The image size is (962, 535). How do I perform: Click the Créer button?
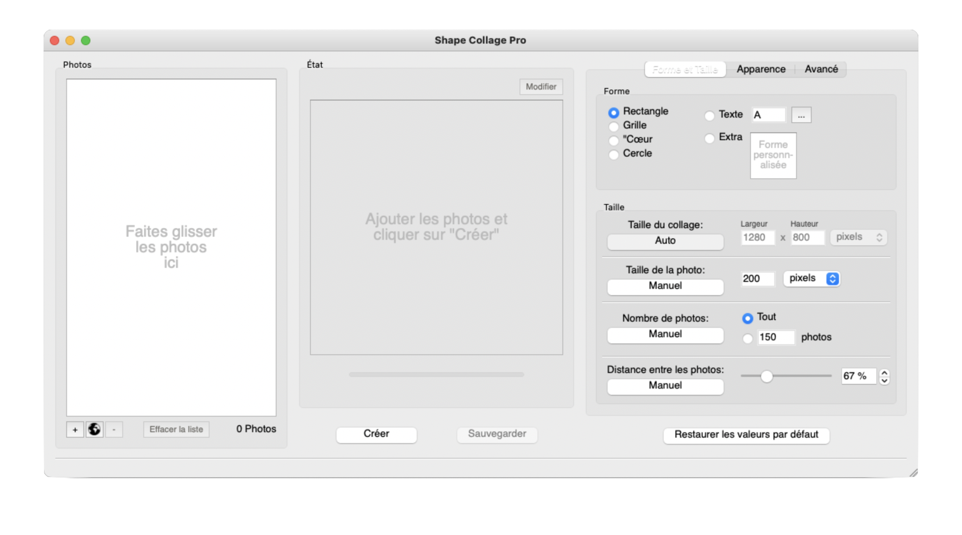(x=376, y=434)
